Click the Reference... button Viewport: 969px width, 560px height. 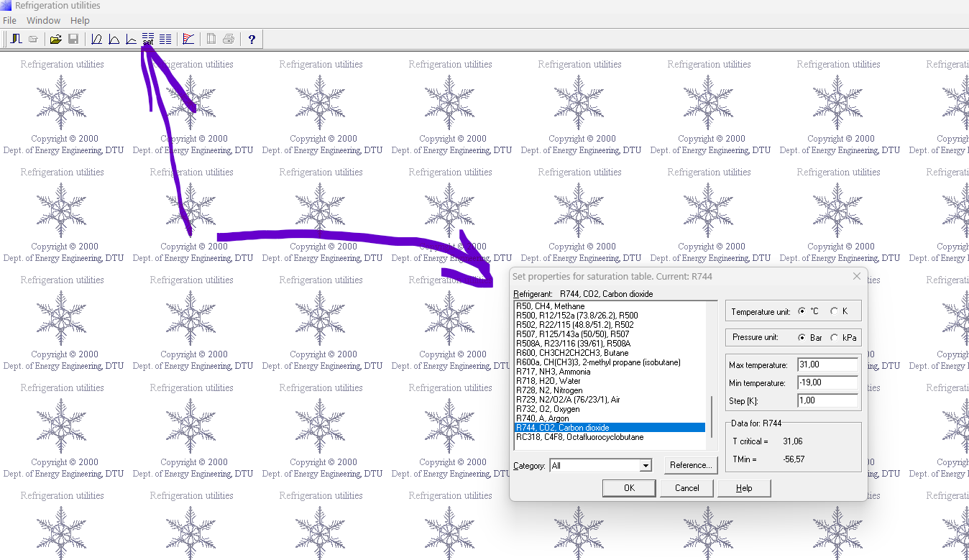click(x=691, y=465)
